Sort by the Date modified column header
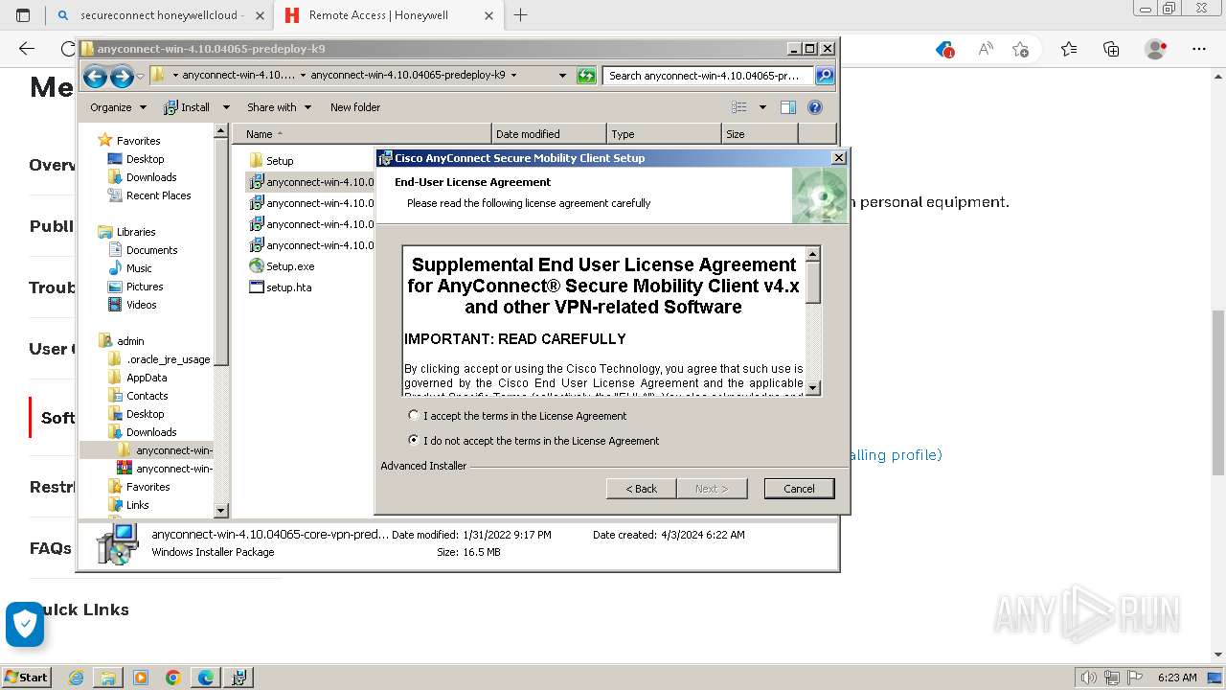 tap(549, 134)
